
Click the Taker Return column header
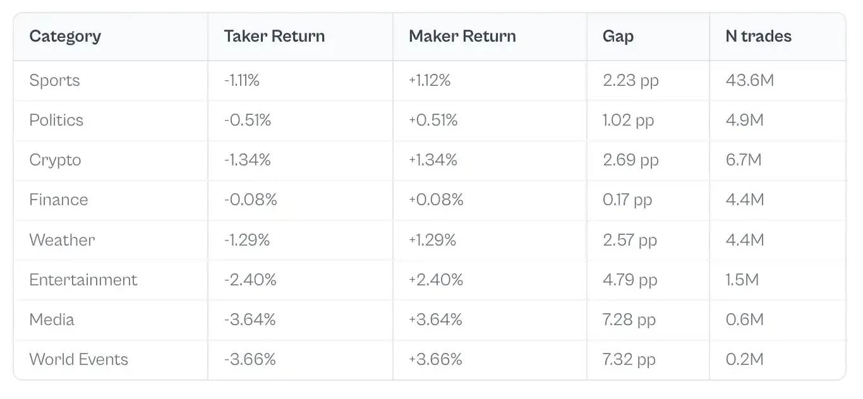[274, 36]
